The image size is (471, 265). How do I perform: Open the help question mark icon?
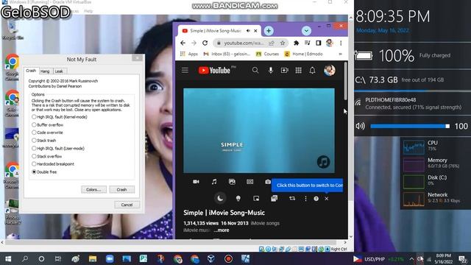click(316, 199)
